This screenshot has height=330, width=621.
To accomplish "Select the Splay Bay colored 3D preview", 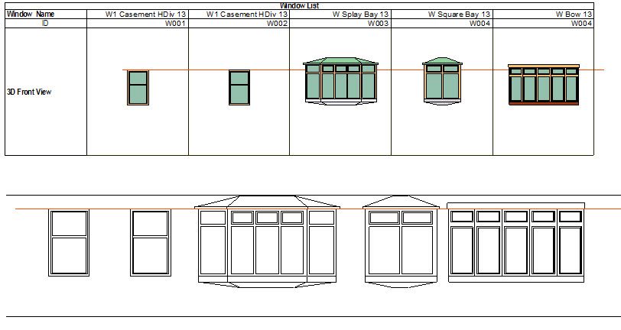I will (340, 81).
